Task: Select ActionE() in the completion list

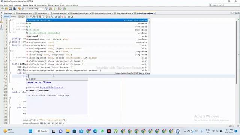Action: click(87, 36)
